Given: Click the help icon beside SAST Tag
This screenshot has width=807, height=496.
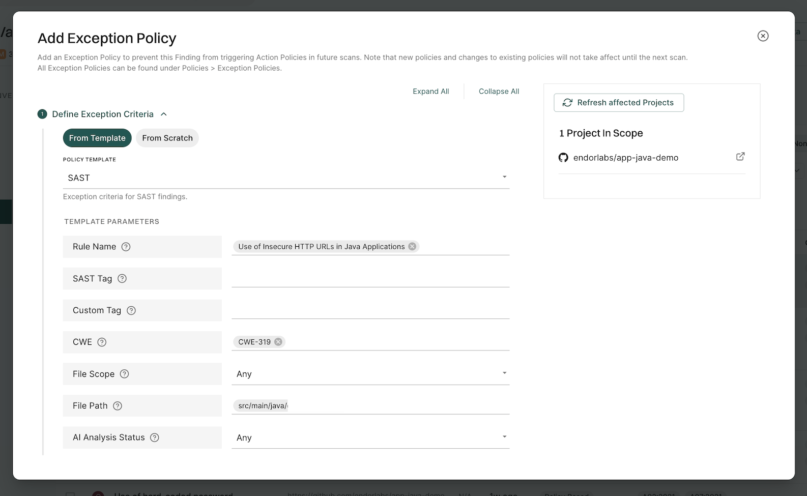Looking at the screenshot, I should click(x=122, y=279).
